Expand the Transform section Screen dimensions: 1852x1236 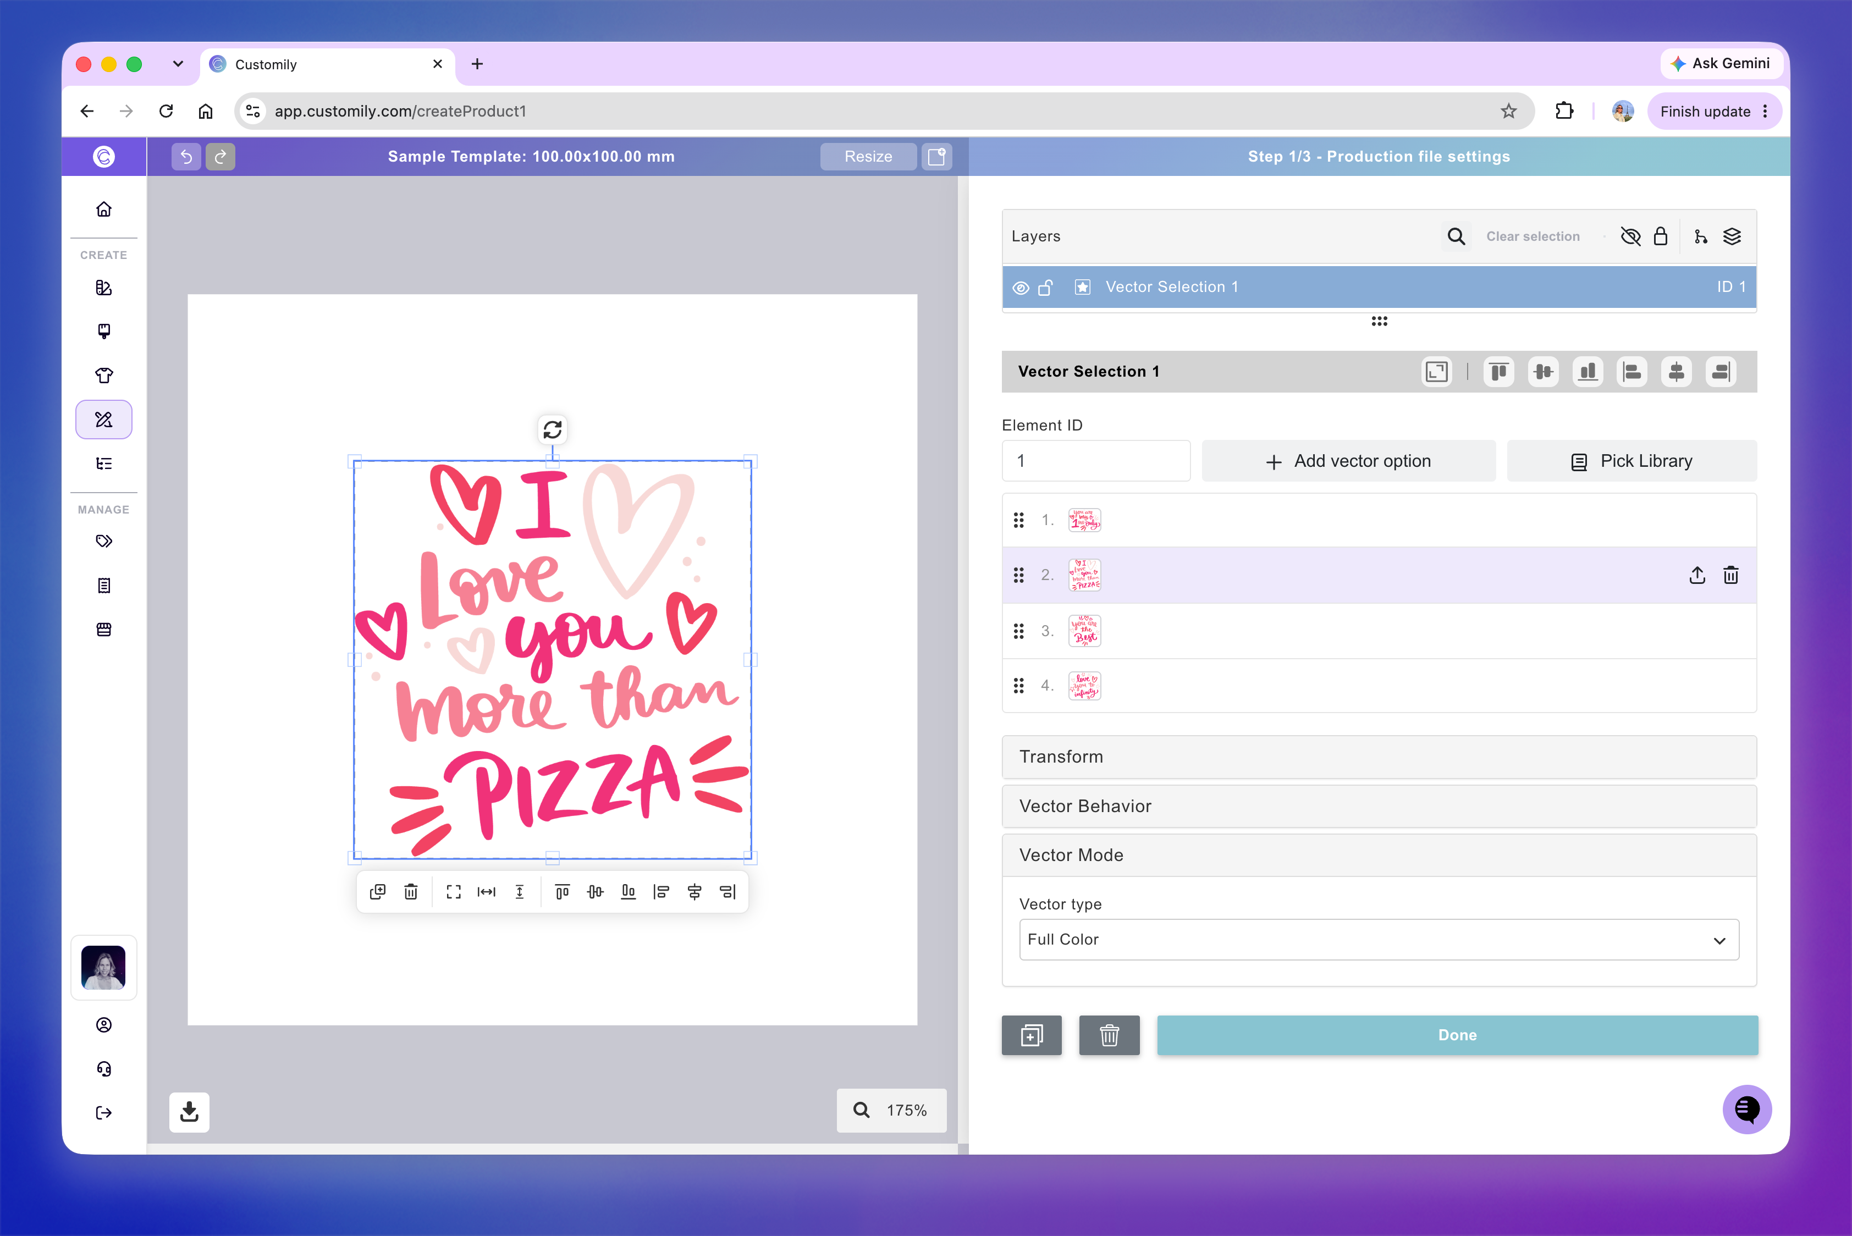(1379, 757)
